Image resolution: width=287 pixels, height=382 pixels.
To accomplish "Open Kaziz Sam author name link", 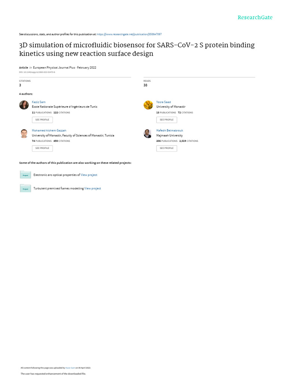I will click(38, 102).
